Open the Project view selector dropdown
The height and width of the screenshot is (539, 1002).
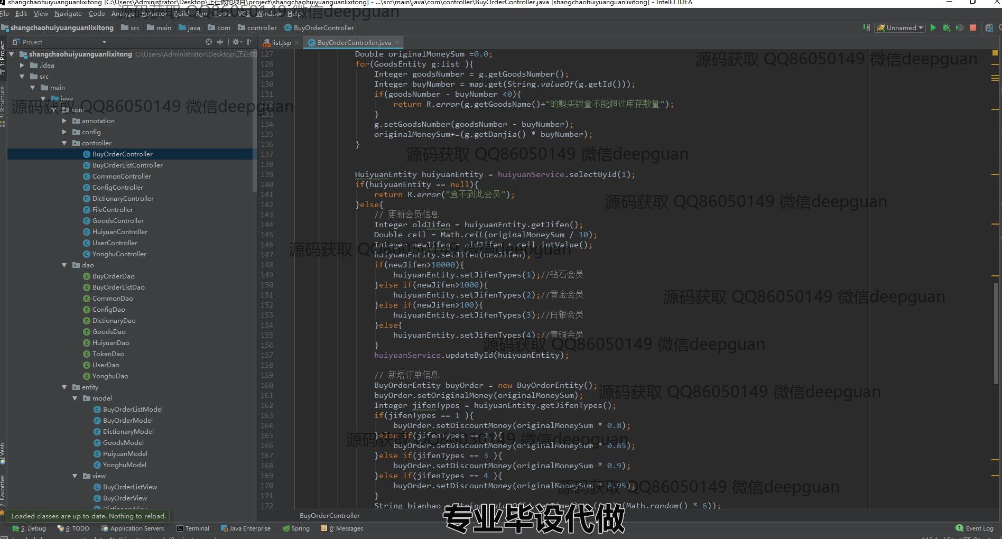tap(104, 42)
